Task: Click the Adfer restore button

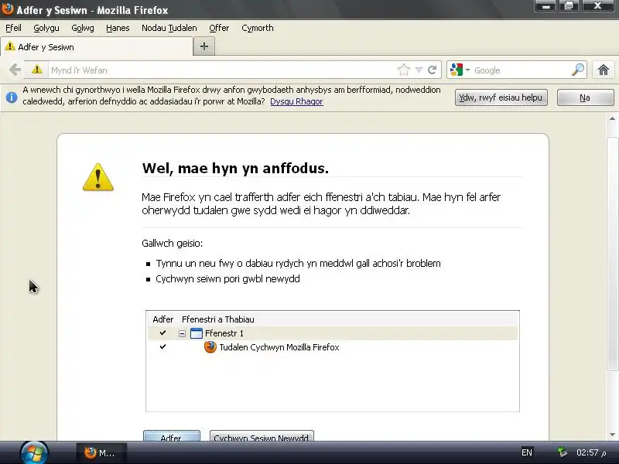Action: (171, 435)
